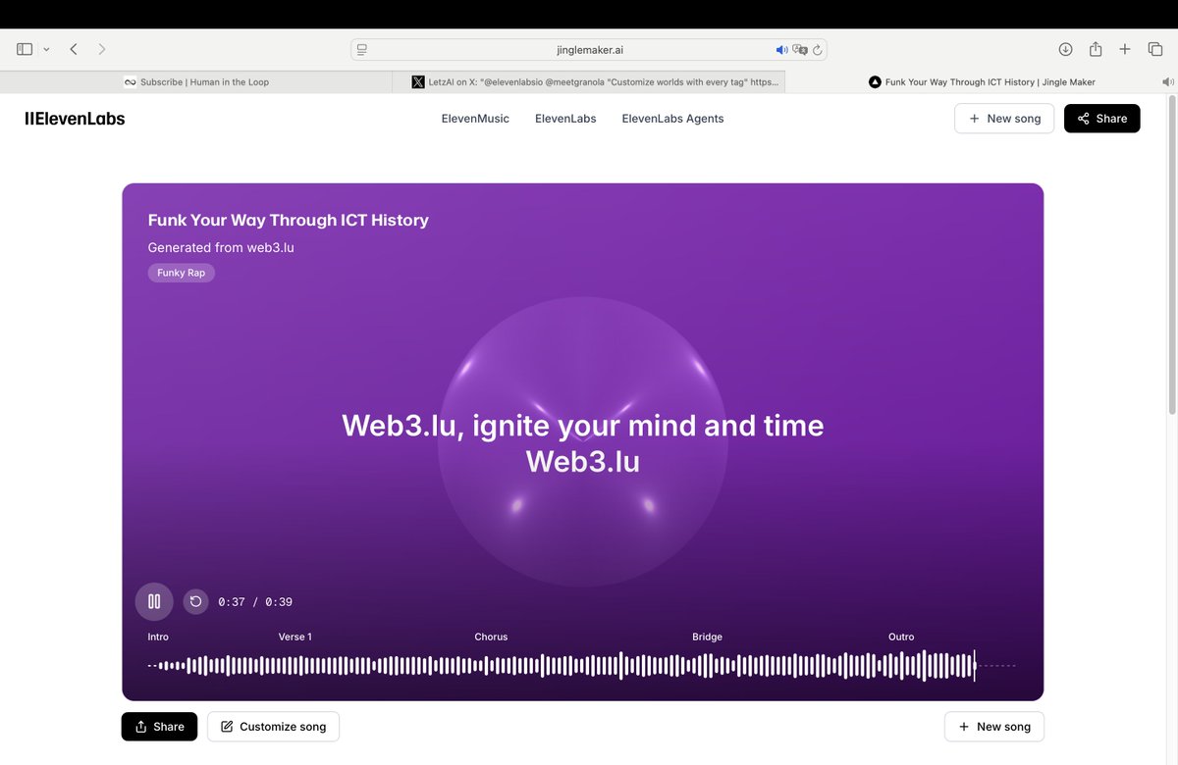Screen dimensions: 1178x765
Task: Switch to LetzAI on X tab
Action: click(x=589, y=82)
